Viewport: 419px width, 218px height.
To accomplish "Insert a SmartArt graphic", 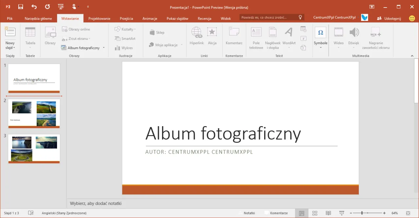I will click(125, 39).
